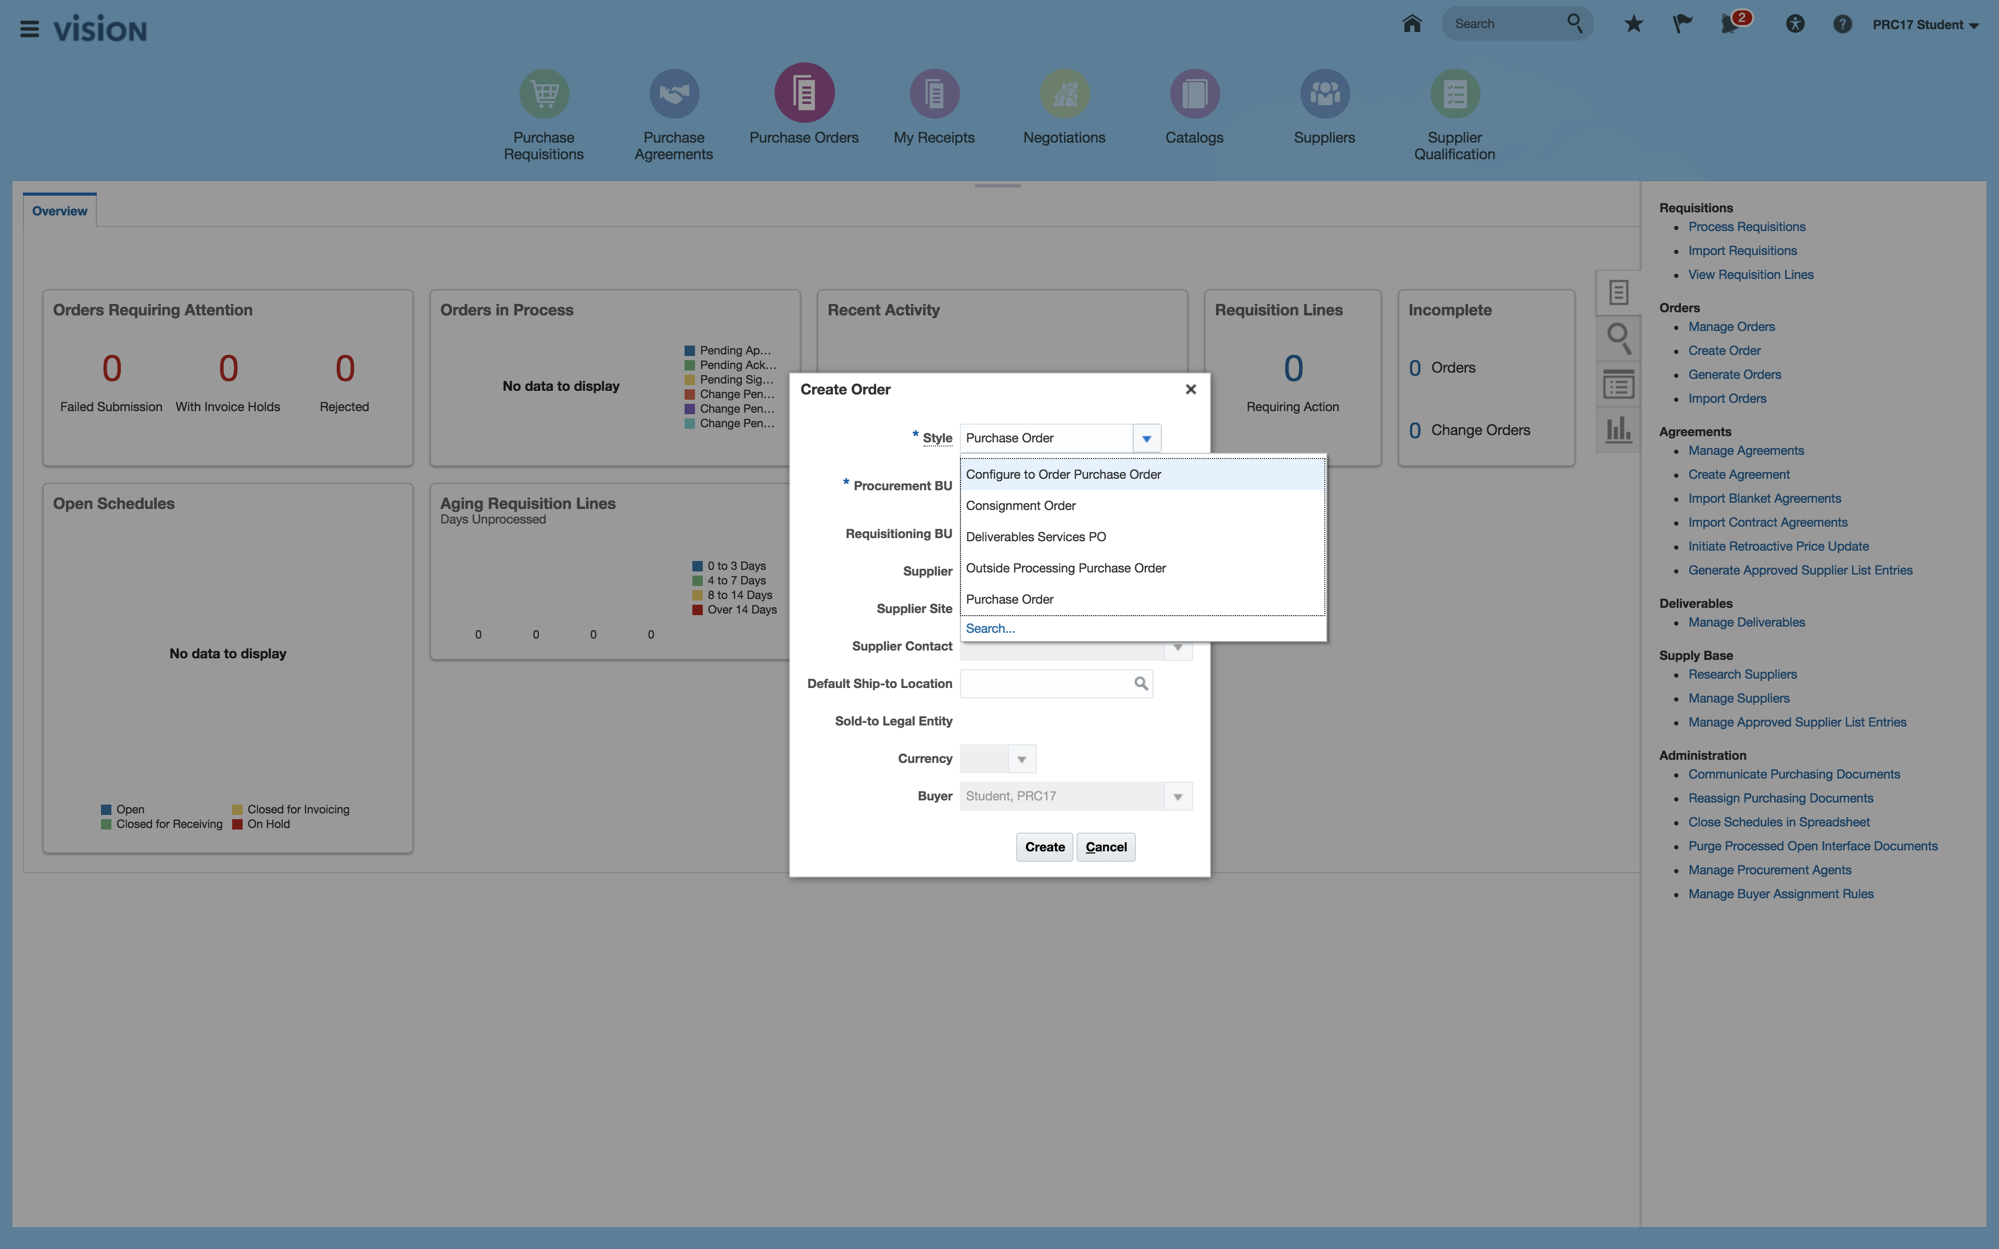Open the Negotiations springboard icon
1999x1249 pixels.
[x=1064, y=93]
